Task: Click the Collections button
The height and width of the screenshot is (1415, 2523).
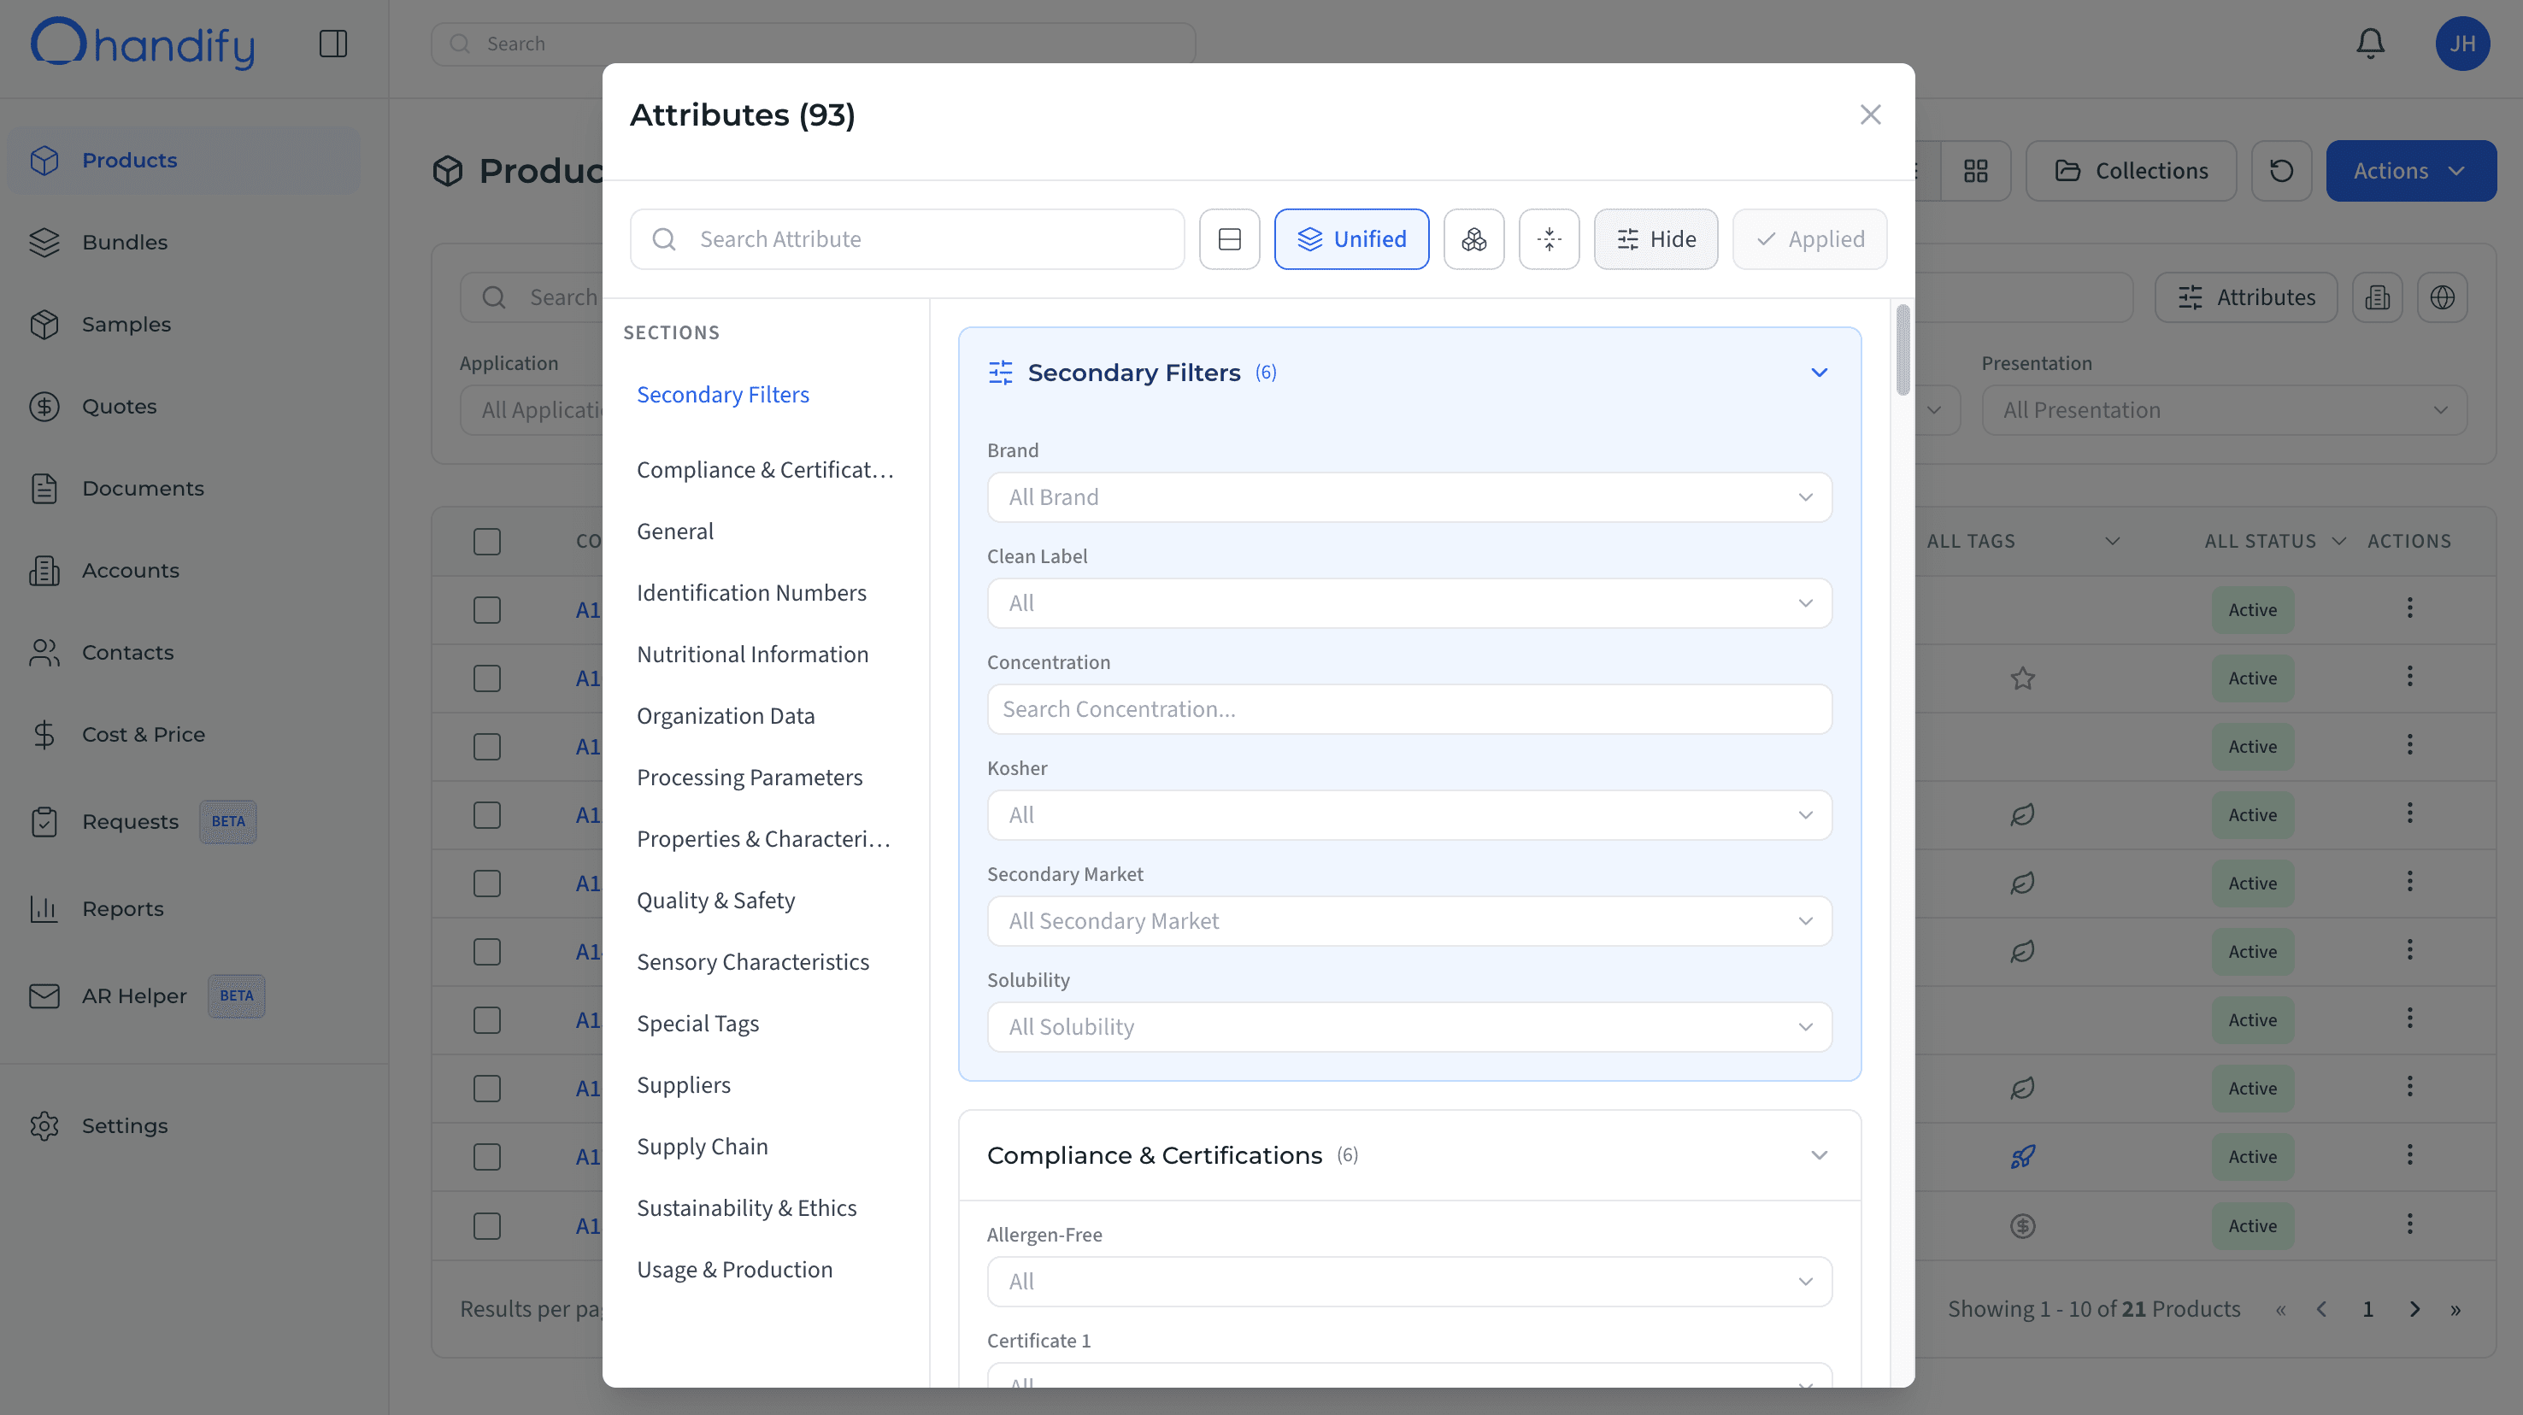Action: (2130, 170)
